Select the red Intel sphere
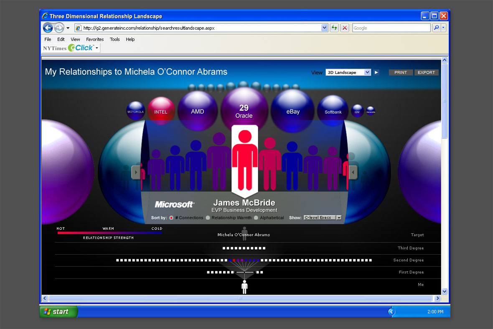Viewport: 493px width, 329px height. point(161,110)
